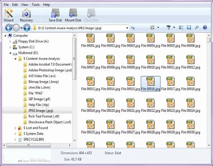The height and width of the screenshot is (166, 213).
Task: Open the Recovery tool
Action: coord(26,15)
